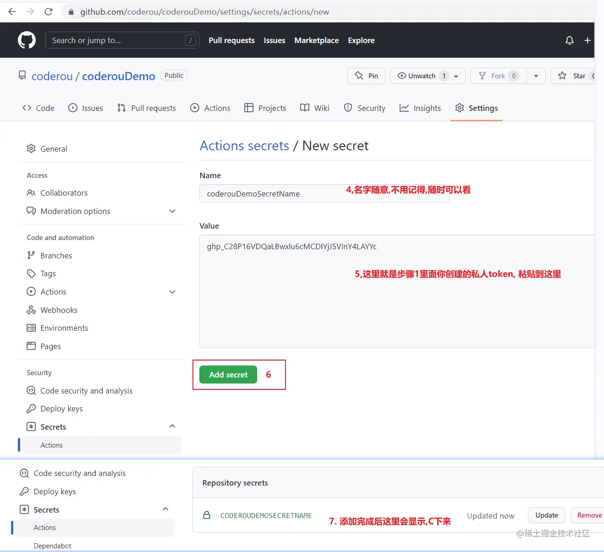The width and height of the screenshot is (604, 552).
Task: Open the Issues repository tab
Action: (x=86, y=108)
